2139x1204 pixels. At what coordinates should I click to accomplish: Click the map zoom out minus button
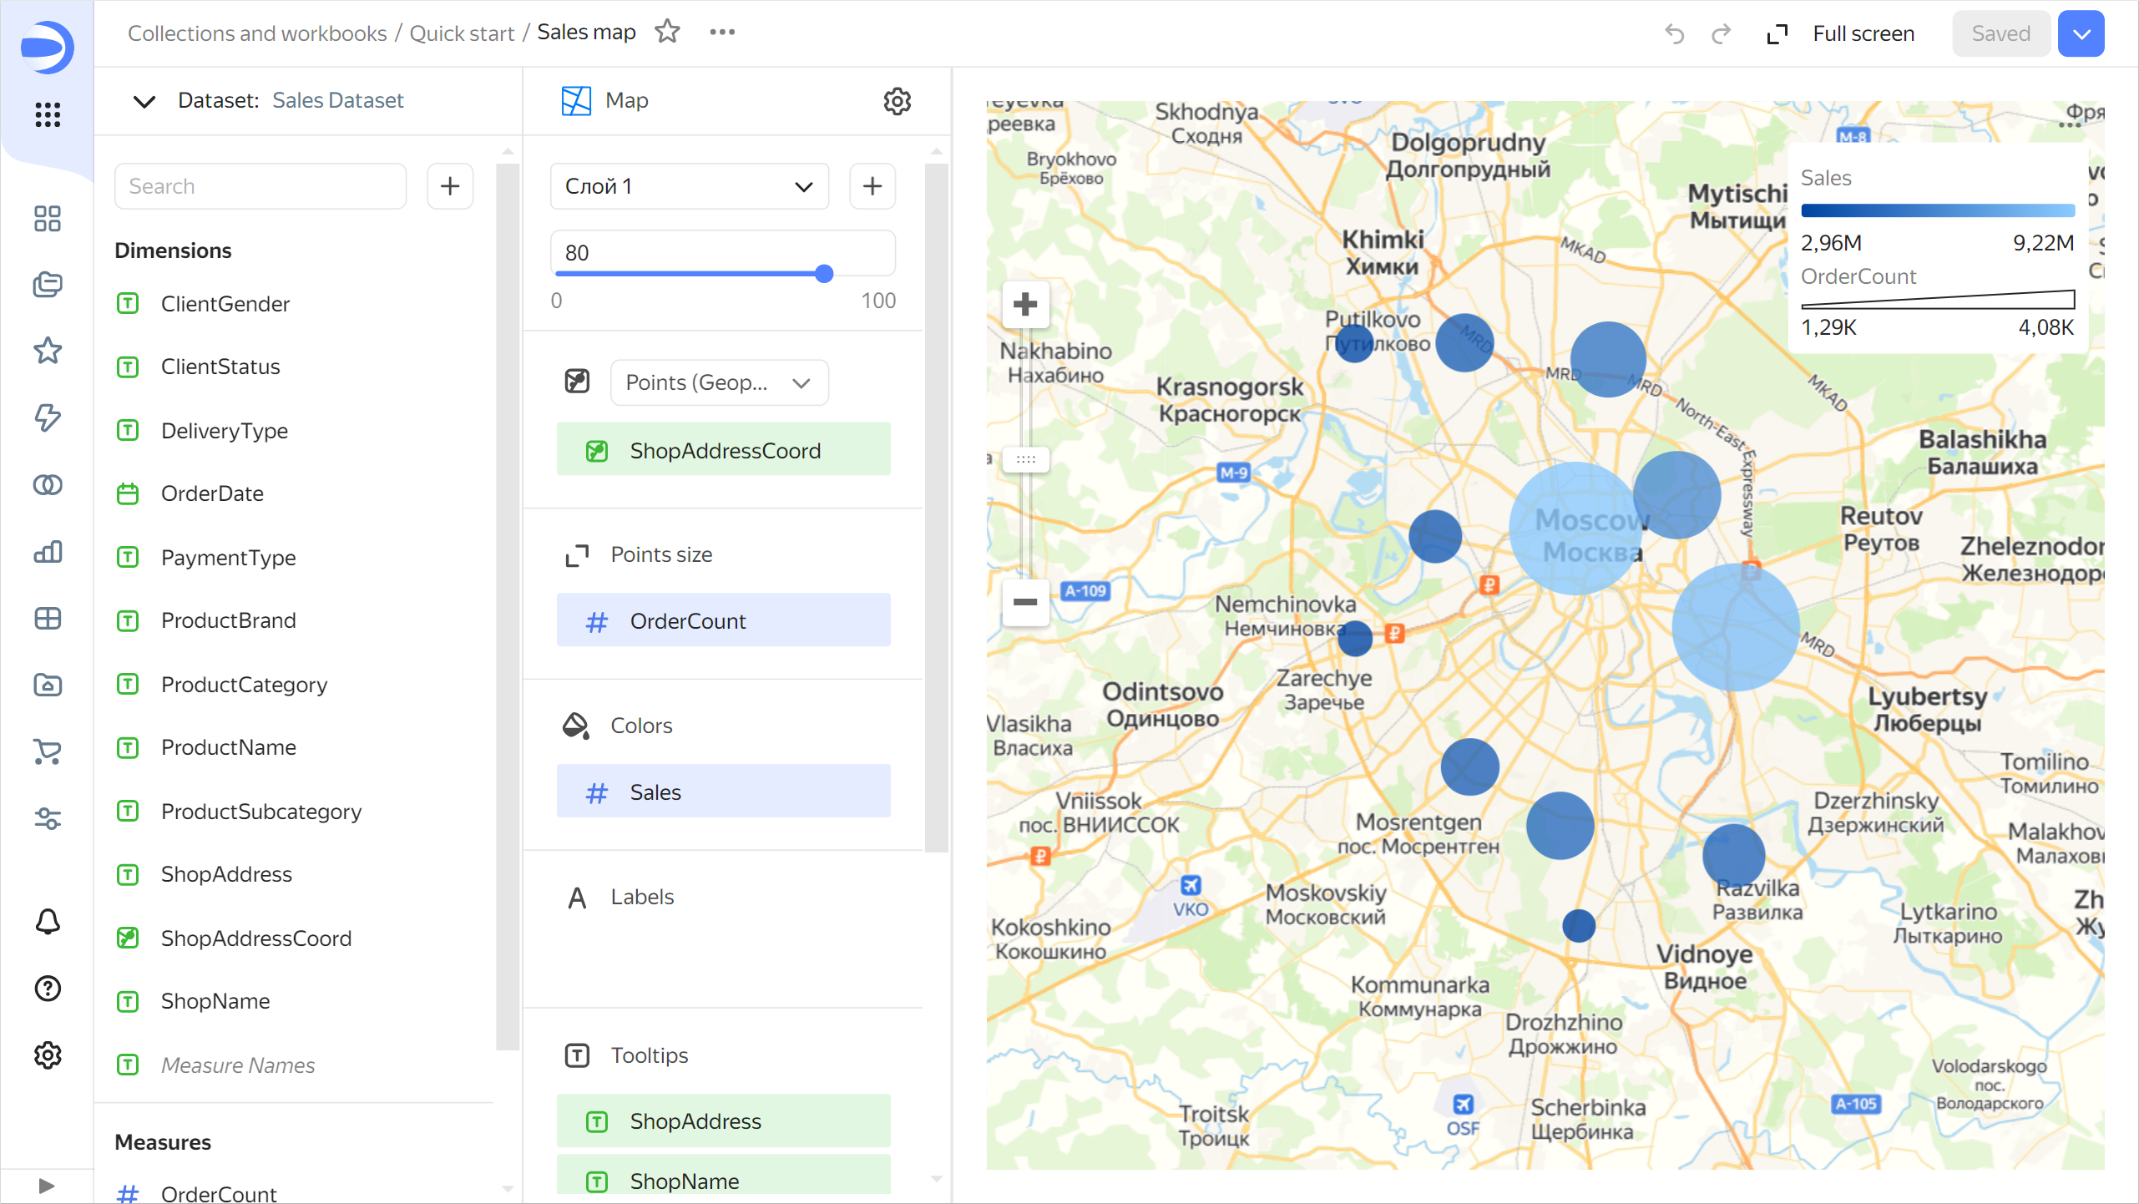point(1025,602)
